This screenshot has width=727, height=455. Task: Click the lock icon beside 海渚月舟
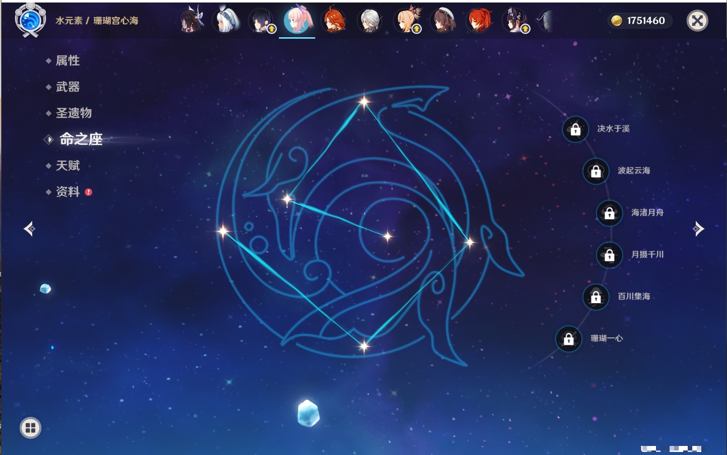[x=609, y=213]
